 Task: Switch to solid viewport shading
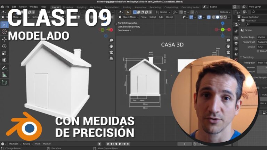pos(217,17)
